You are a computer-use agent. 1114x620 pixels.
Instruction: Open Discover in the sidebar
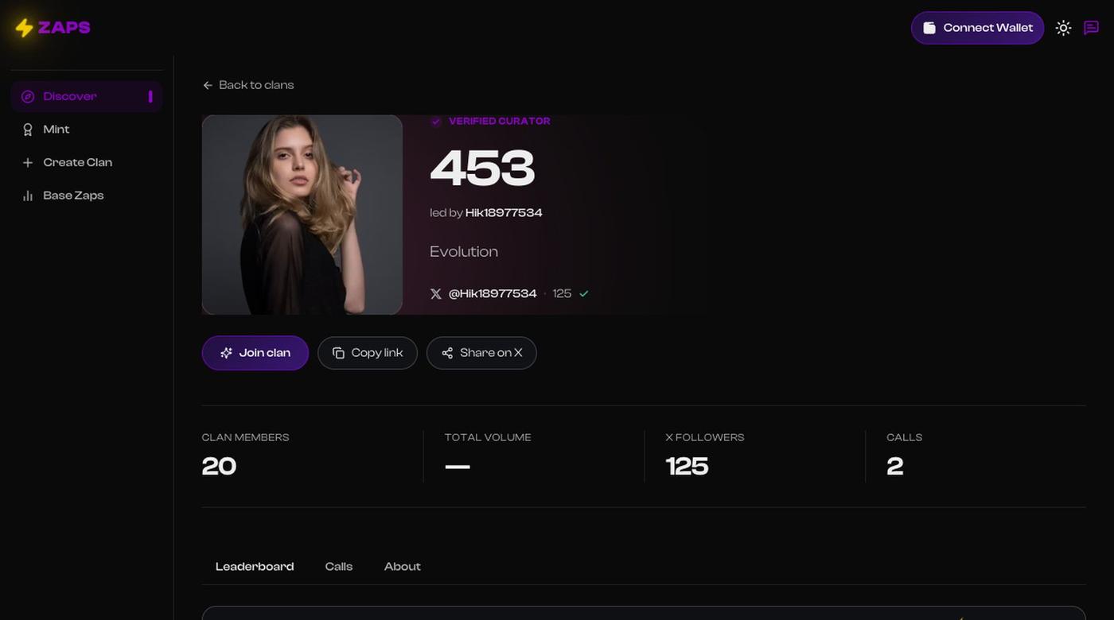(x=87, y=96)
